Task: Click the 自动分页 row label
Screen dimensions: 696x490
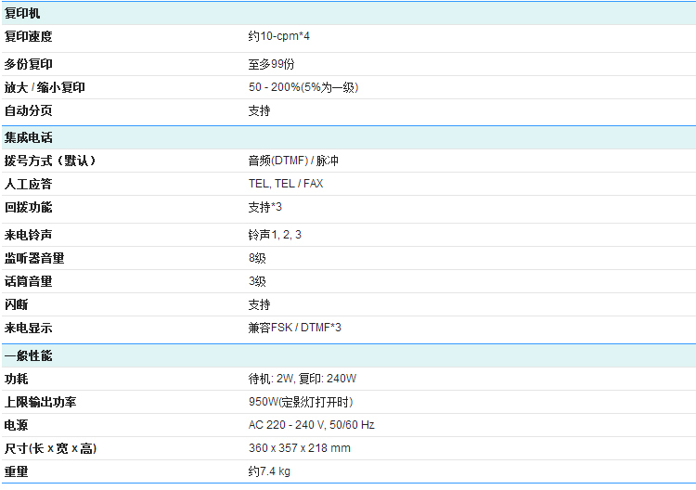Action: click(x=28, y=110)
